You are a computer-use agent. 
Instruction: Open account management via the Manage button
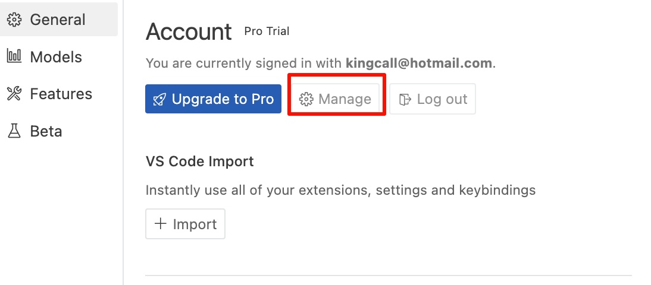coord(336,99)
